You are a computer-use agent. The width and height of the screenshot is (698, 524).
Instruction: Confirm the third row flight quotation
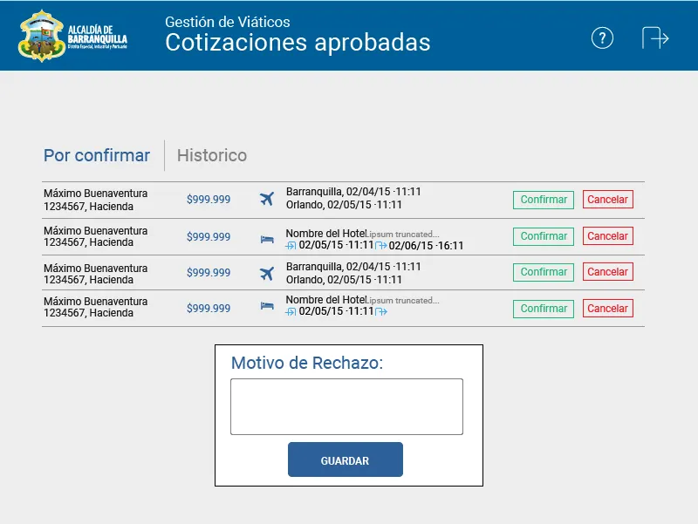coord(544,272)
